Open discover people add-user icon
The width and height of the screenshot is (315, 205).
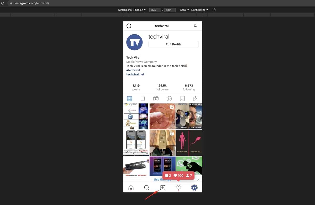[195, 26]
